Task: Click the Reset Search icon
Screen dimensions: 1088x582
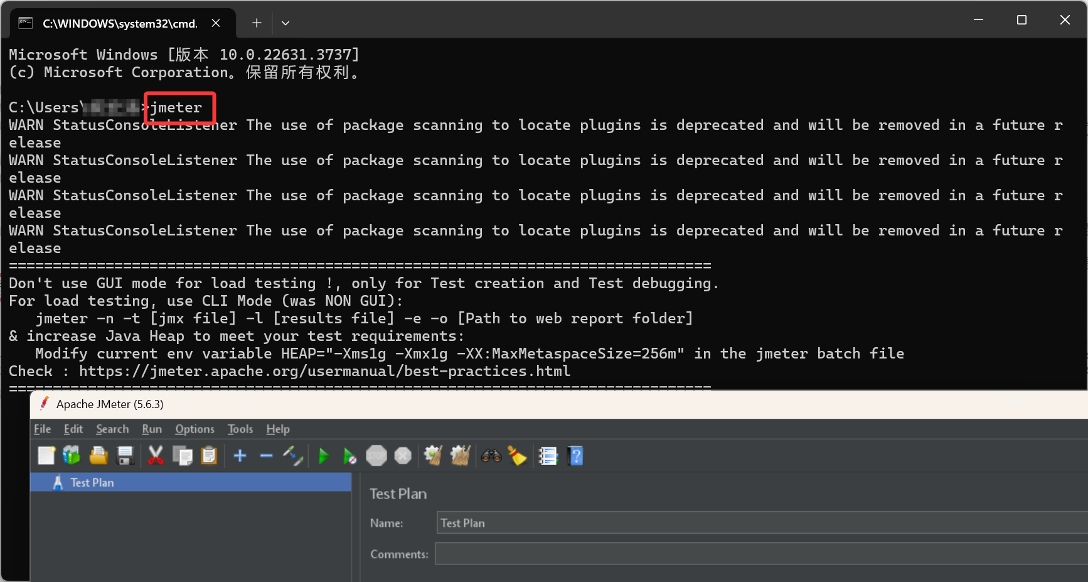Action: pos(517,456)
